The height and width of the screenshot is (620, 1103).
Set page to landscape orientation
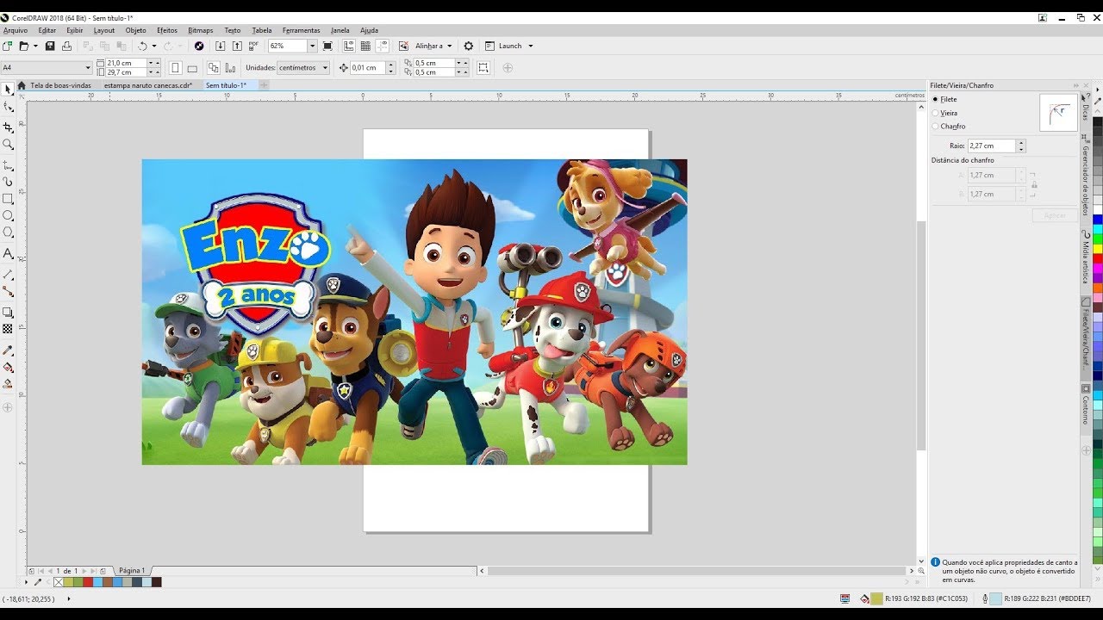(192, 67)
